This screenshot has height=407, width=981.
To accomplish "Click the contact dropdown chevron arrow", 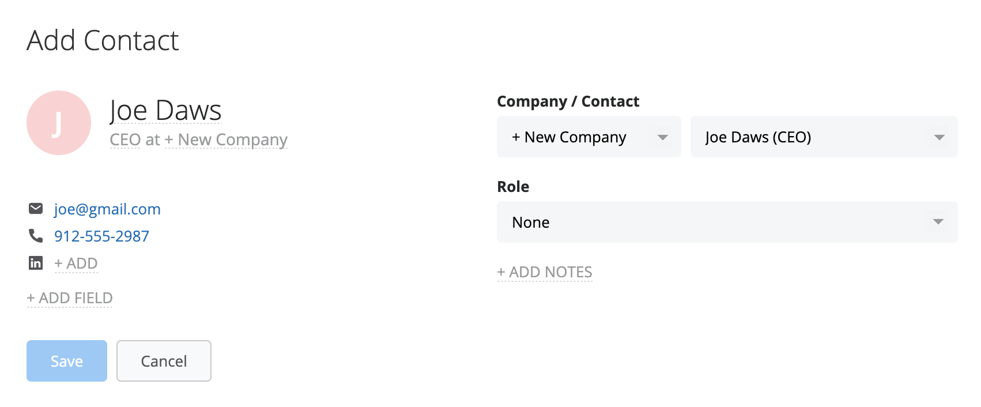I will pos(940,137).
